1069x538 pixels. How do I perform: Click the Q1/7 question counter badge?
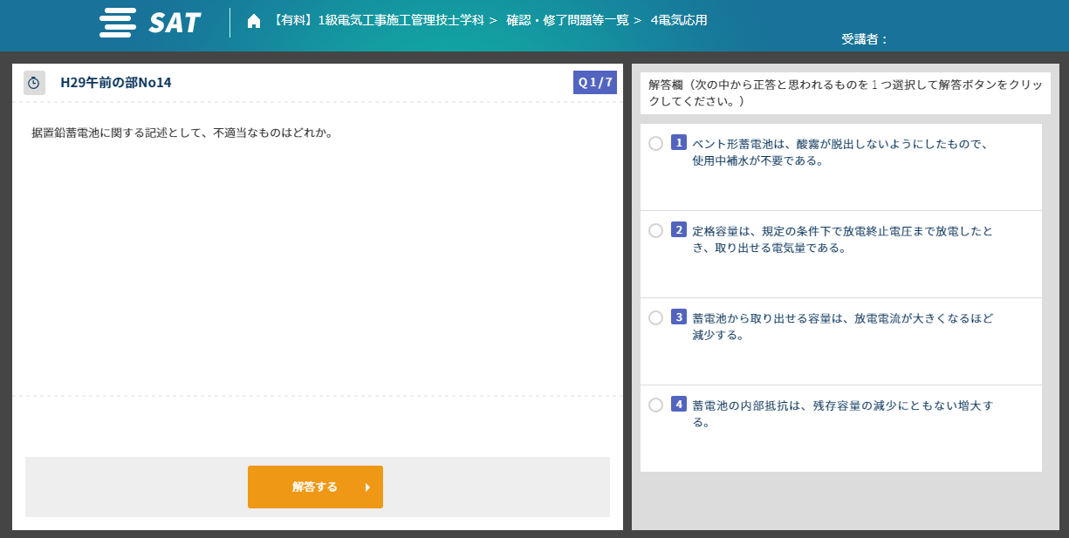point(595,82)
